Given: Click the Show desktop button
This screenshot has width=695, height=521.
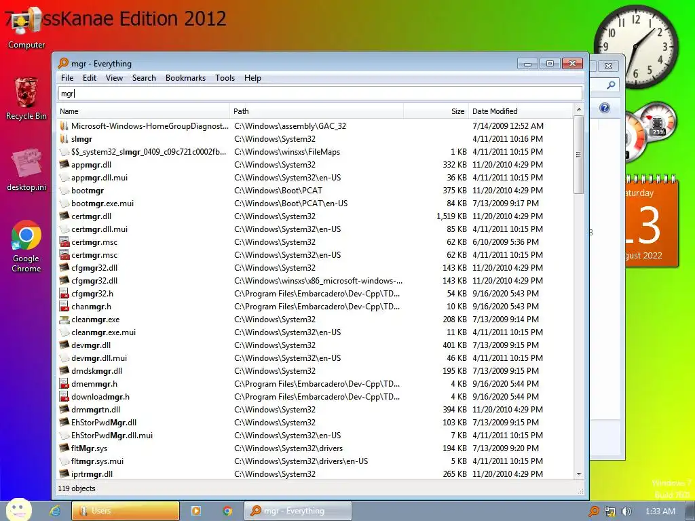Looking at the screenshot, I should 690,512.
